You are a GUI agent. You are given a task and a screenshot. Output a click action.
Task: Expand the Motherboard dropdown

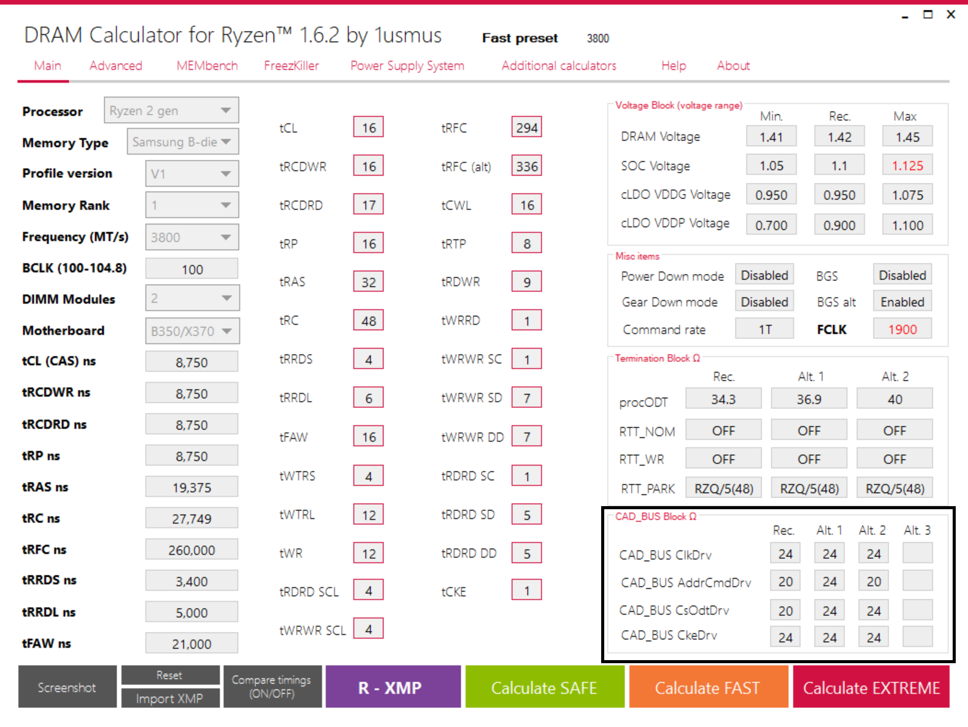pos(192,331)
